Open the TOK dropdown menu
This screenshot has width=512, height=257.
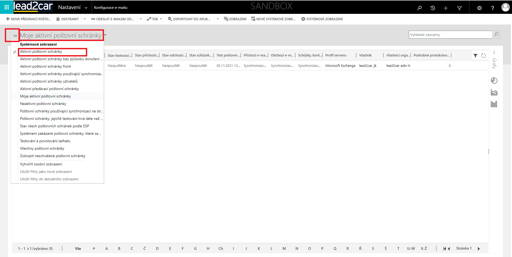pos(155,19)
